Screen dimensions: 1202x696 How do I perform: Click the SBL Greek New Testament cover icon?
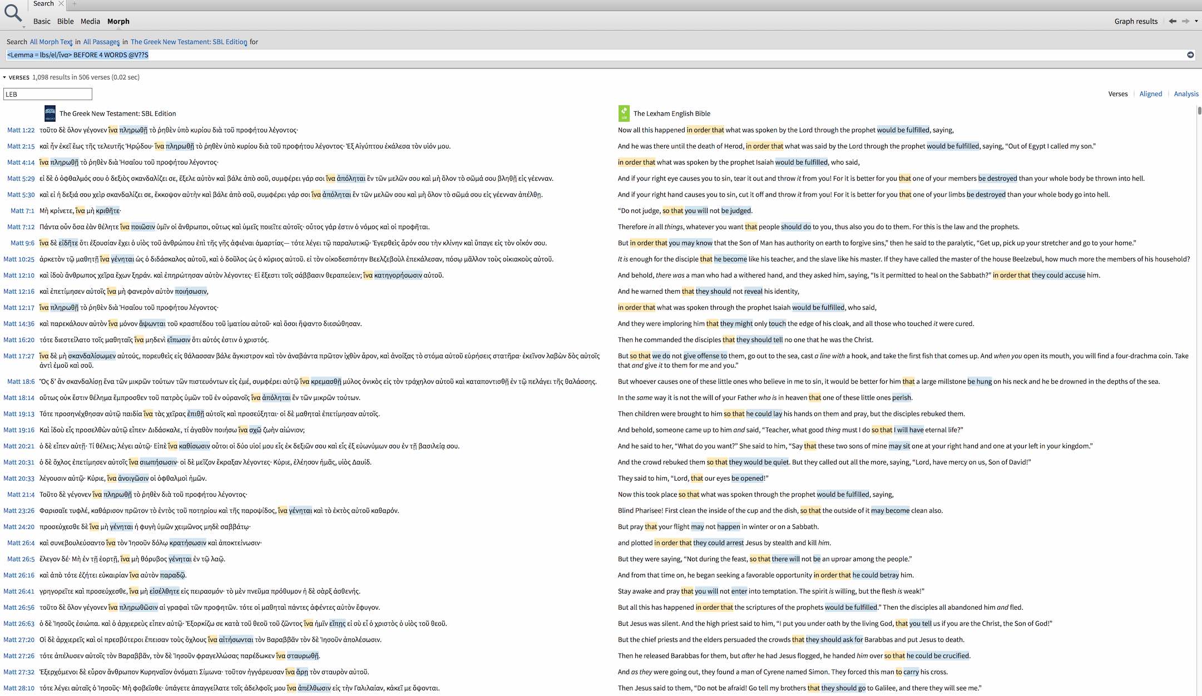[50, 113]
